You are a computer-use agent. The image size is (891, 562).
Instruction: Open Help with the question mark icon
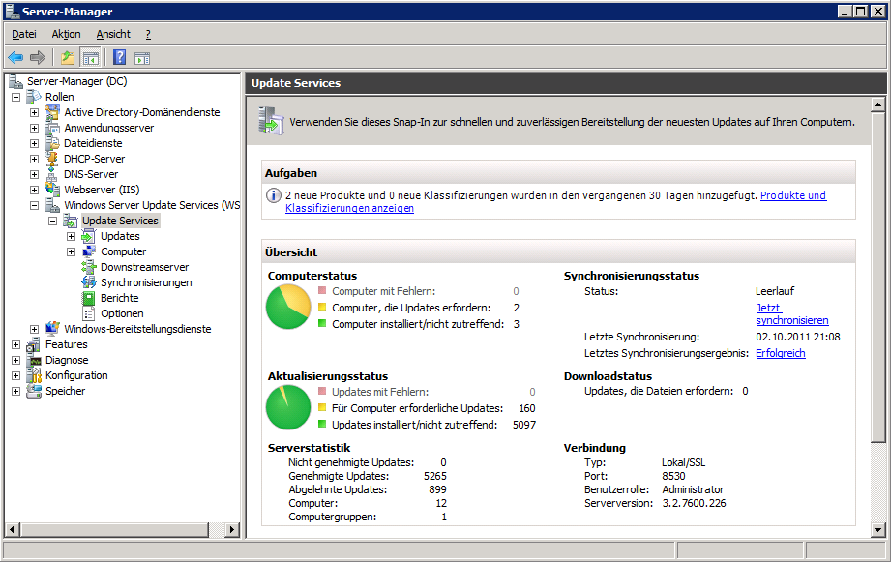pyautogui.click(x=119, y=57)
